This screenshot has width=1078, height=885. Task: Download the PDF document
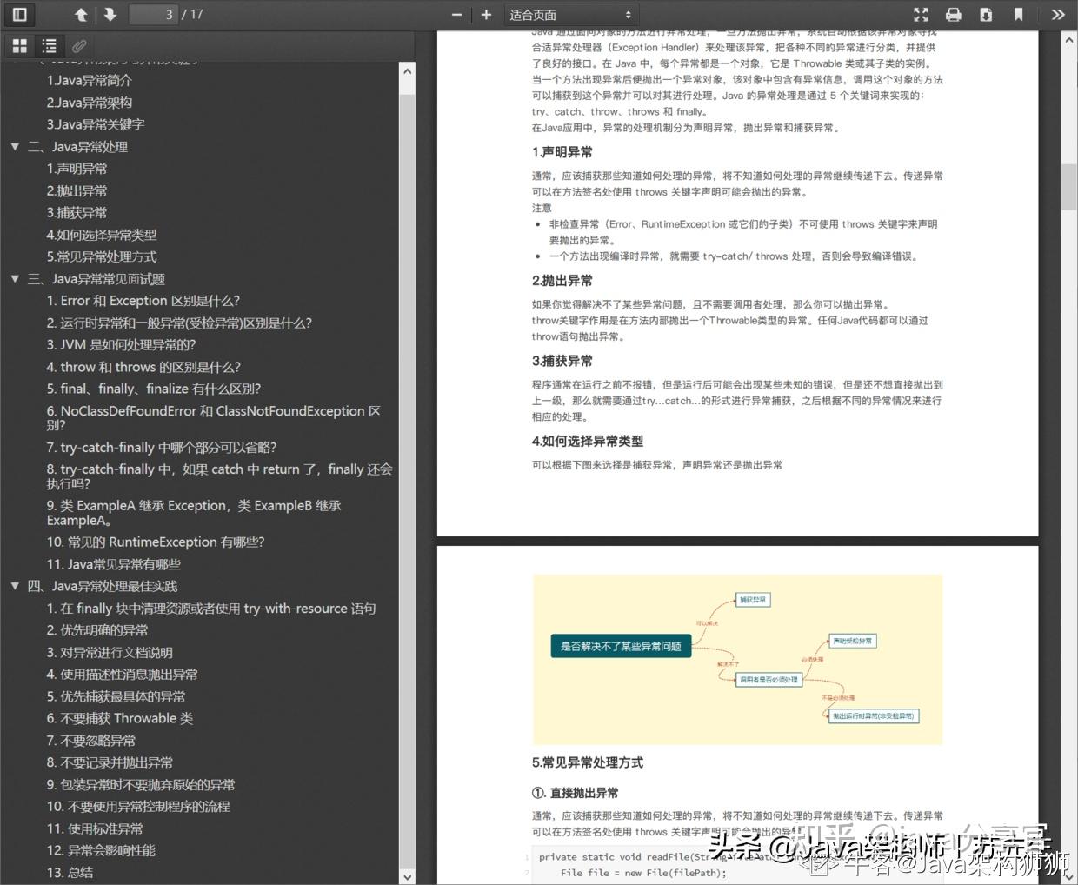[x=986, y=14]
